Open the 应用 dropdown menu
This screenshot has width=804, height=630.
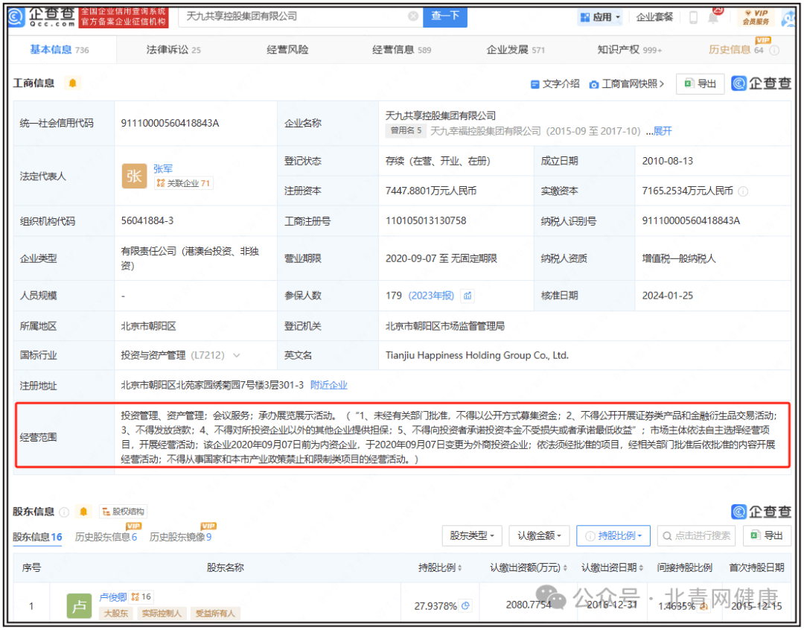(600, 17)
